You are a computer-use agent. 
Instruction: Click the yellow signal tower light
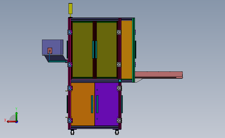(x=70, y=9)
